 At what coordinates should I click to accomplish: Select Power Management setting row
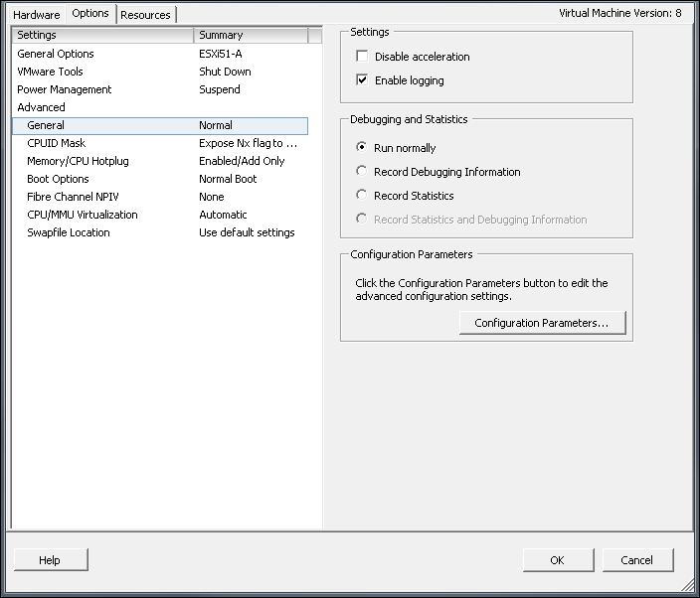click(160, 89)
